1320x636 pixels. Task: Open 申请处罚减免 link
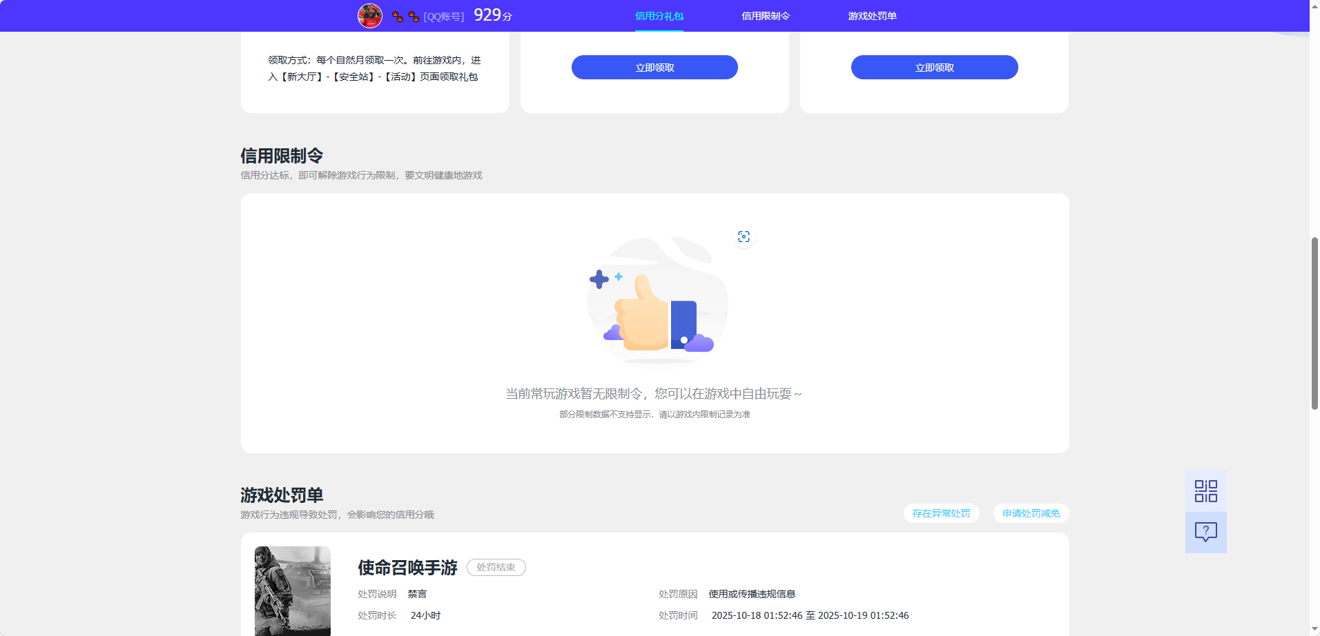coord(1031,513)
